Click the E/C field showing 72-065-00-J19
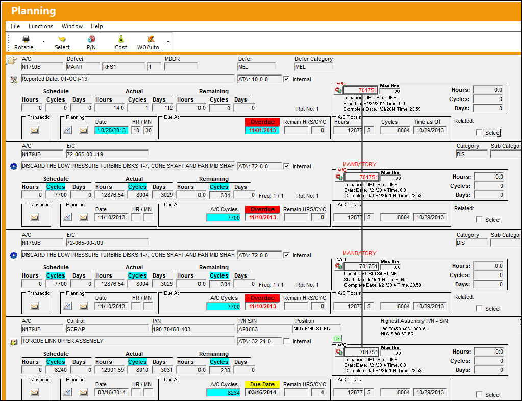Image resolution: width=522 pixels, height=401 pixels. [x=107, y=154]
